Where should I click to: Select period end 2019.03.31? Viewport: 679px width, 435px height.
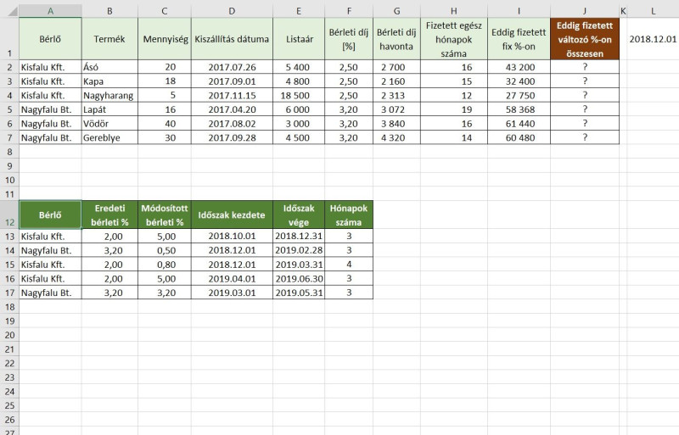pos(299,265)
